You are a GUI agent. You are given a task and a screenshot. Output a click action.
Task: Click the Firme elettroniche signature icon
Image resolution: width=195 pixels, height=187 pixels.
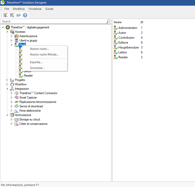(x=16, y=111)
